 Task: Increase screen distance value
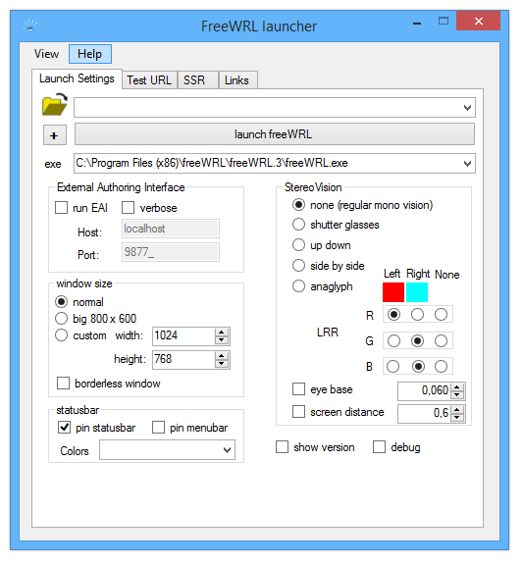pyautogui.click(x=457, y=410)
